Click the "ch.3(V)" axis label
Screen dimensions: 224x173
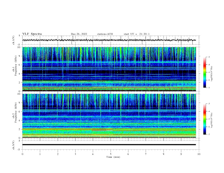click(14, 145)
